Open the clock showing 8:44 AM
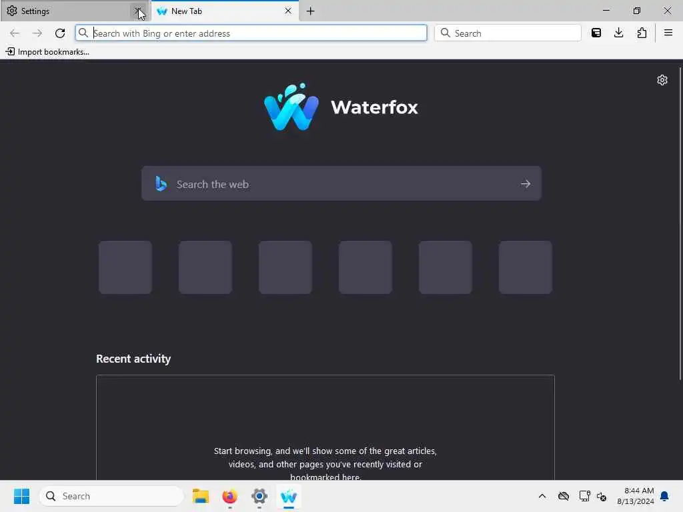This screenshot has height=512, width=683. [636, 496]
